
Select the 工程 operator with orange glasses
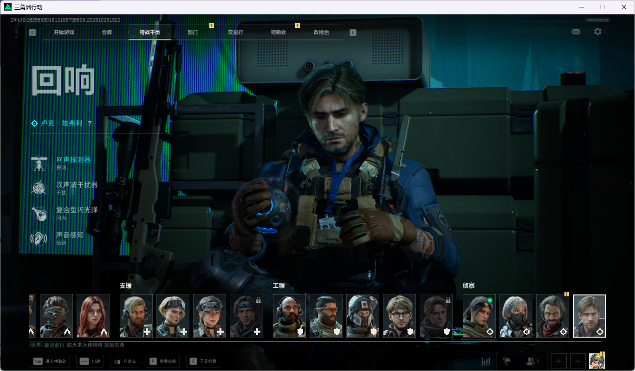tap(326, 316)
